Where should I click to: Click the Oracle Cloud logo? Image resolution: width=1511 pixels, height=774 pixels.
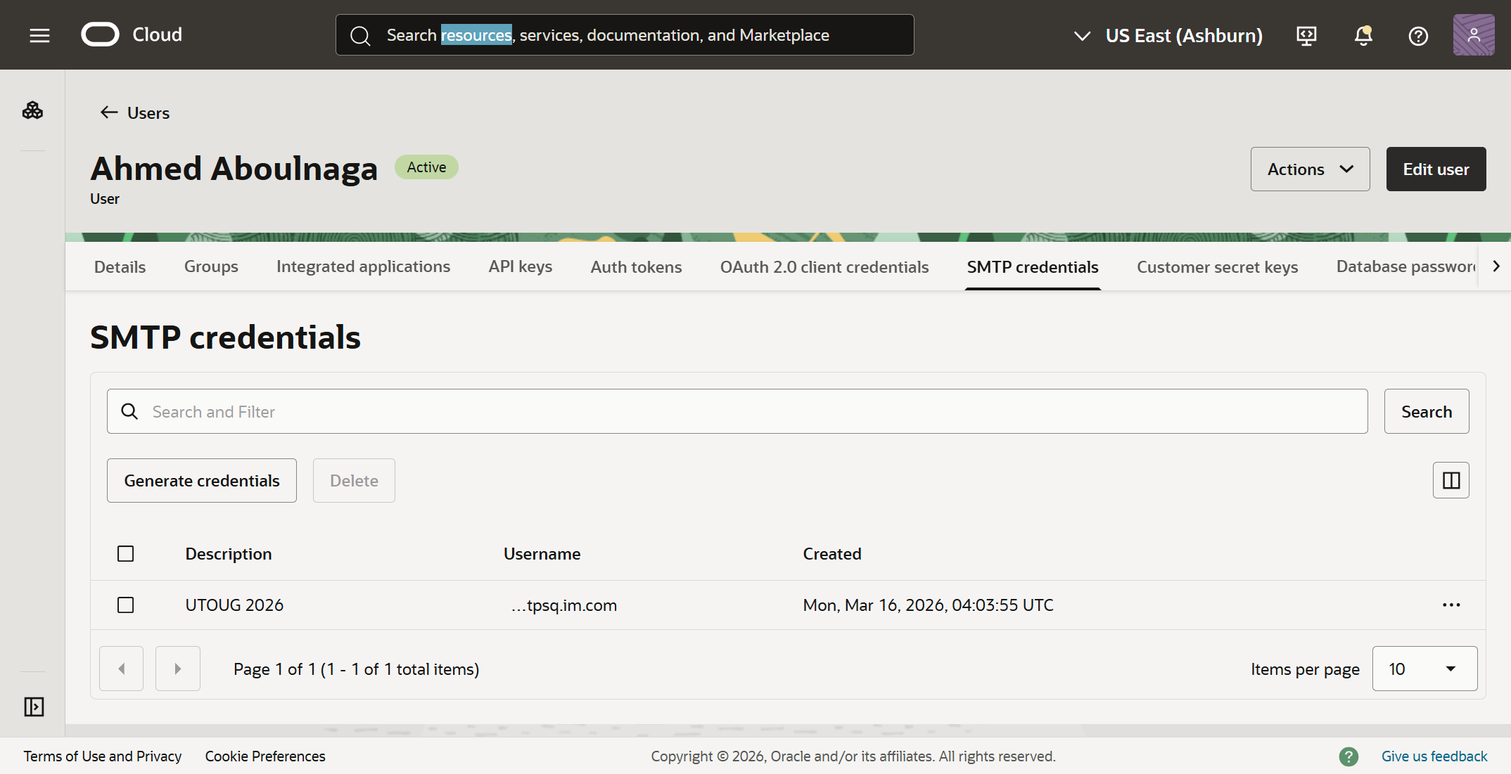132,34
